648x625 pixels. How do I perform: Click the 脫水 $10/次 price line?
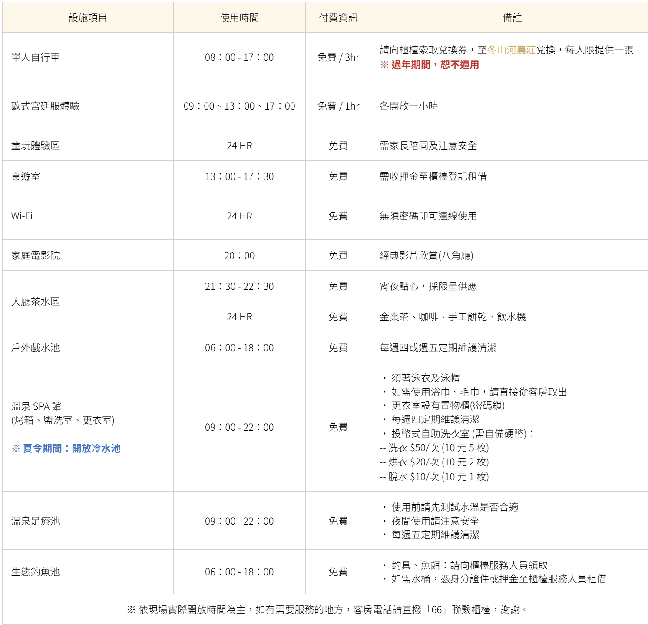[x=434, y=476]
